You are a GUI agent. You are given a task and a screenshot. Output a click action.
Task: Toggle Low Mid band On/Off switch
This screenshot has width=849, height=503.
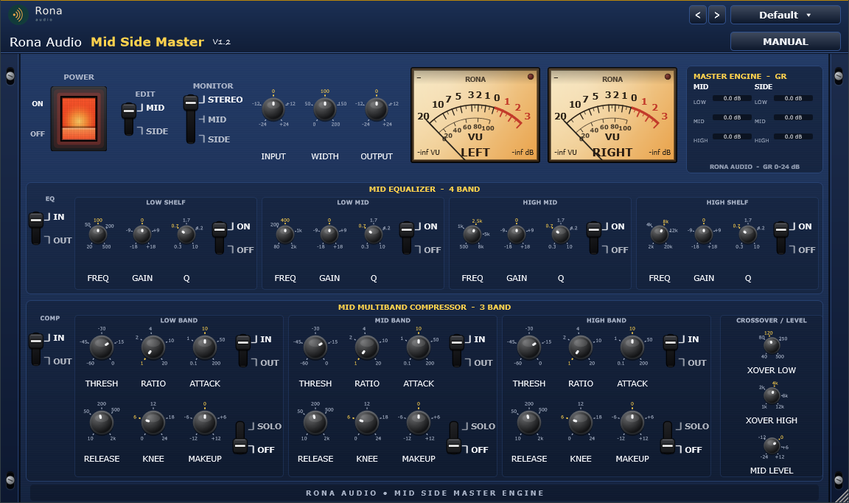[407, 238]
